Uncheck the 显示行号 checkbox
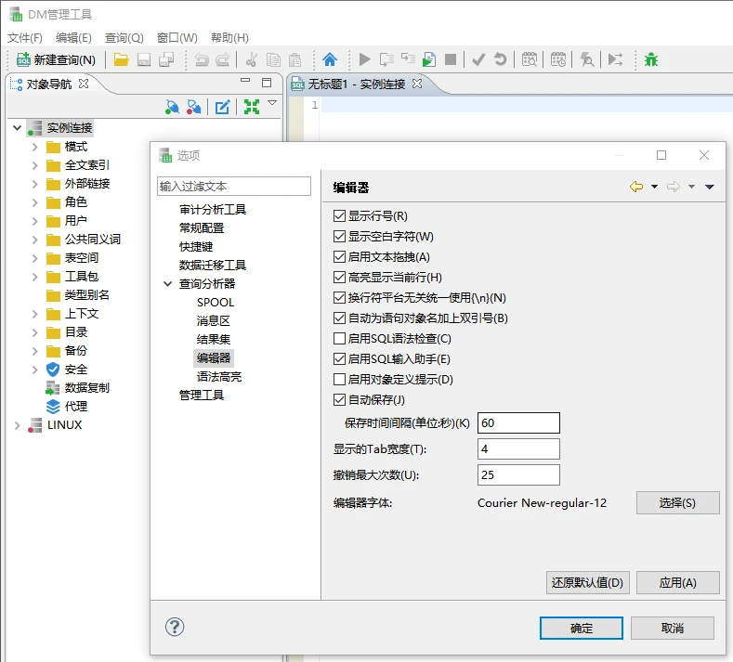 340,216
